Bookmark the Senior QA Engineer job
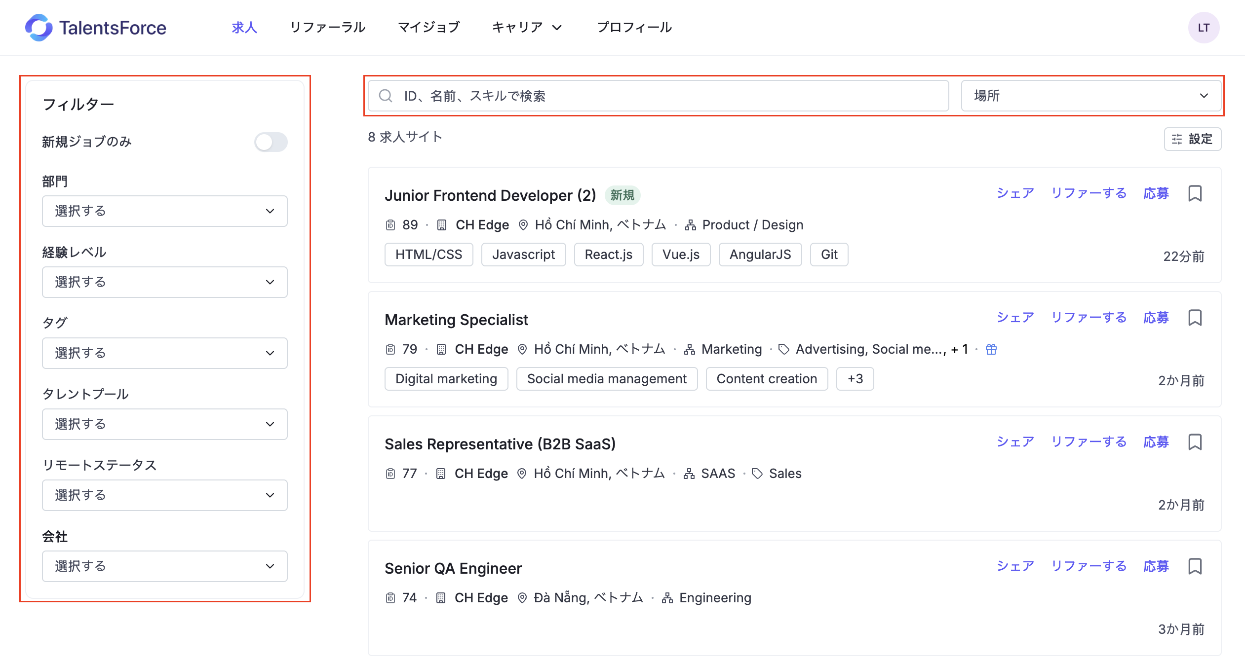Screen dimensions: 1245x661 [1195, 566]
